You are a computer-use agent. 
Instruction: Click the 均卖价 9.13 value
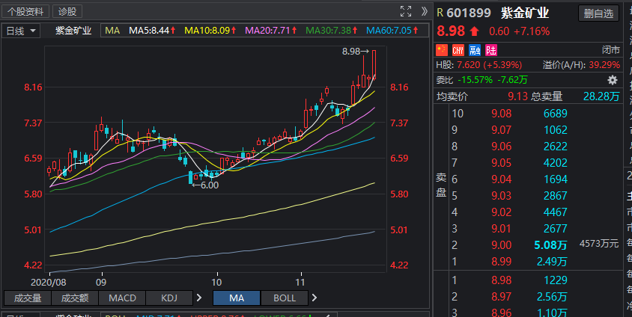(518, 96)
